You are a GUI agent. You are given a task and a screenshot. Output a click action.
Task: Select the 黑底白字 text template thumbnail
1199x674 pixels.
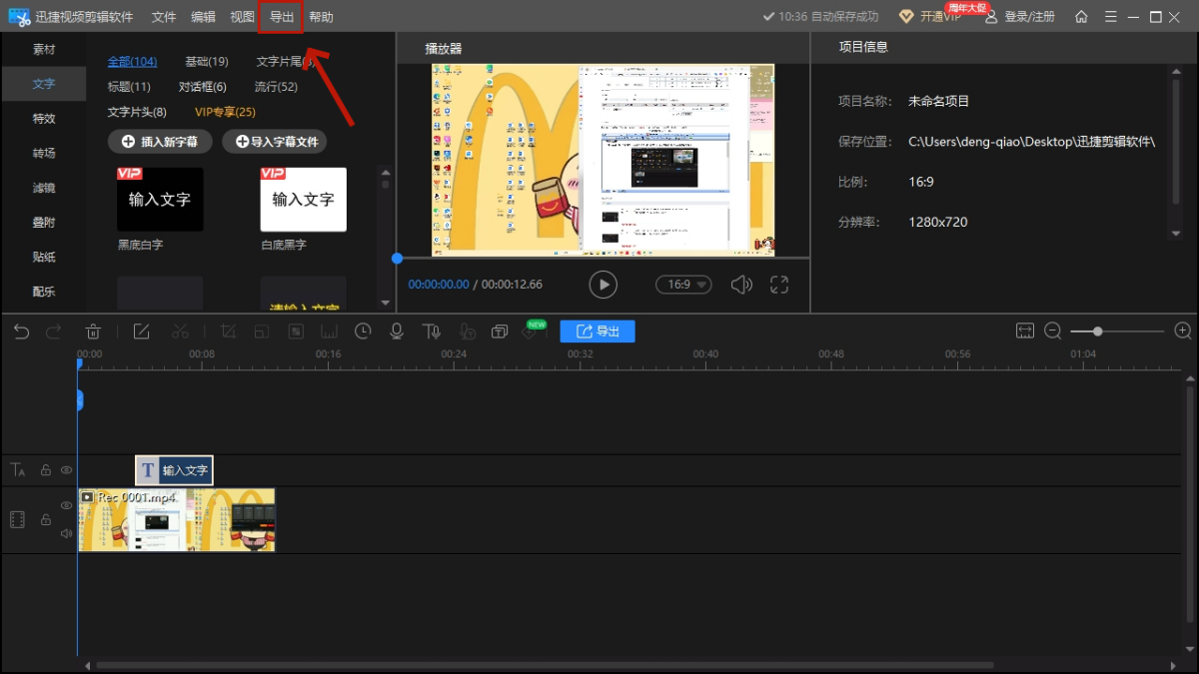click(160, 200)
